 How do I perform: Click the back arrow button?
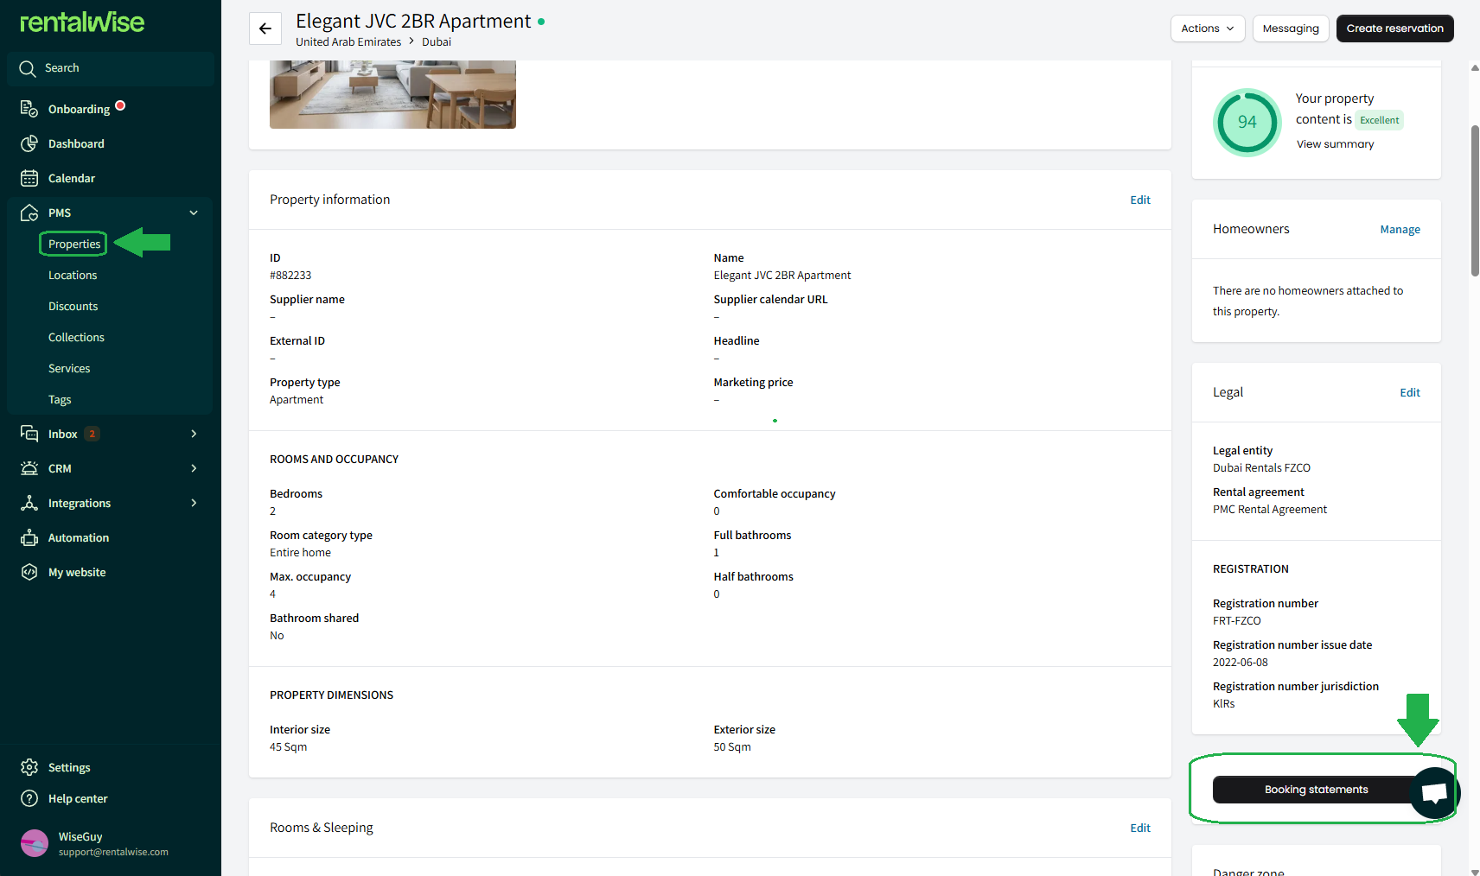pos(265,29)
